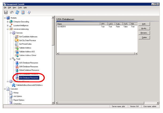
Task: Click the tree panel scroll up arrow
Action: tap(53, 17)
